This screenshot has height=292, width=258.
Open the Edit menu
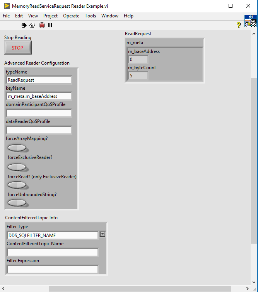(x=19, y=16)
